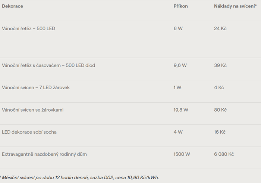Select LED dekorace sobí socha text
This screenshot has height=183, width=261.
click(x=29, y=132)
